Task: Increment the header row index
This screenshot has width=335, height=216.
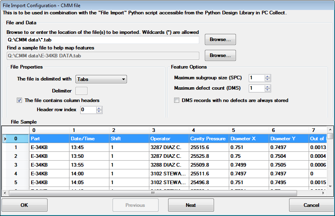Action: point(99,108)
